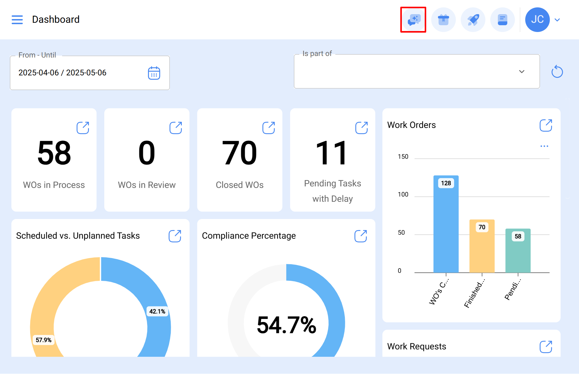Click the JC user avatar
The image size is (579, 374).
[x=537, y=20]
